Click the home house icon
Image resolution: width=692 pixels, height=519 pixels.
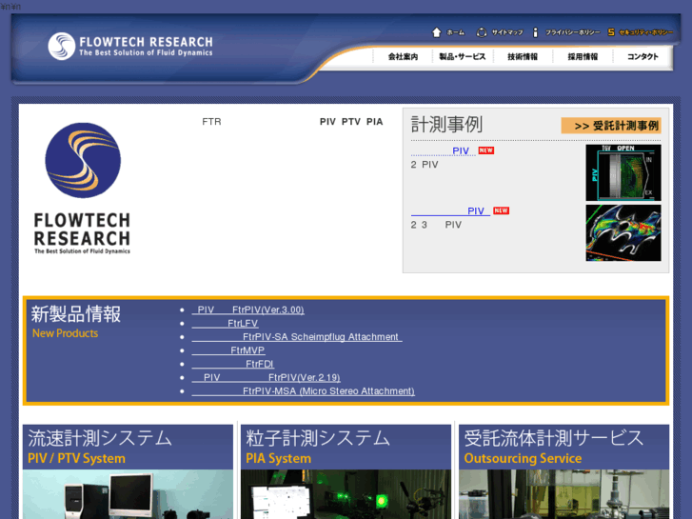pyautogui.click(x=437, y=32)
